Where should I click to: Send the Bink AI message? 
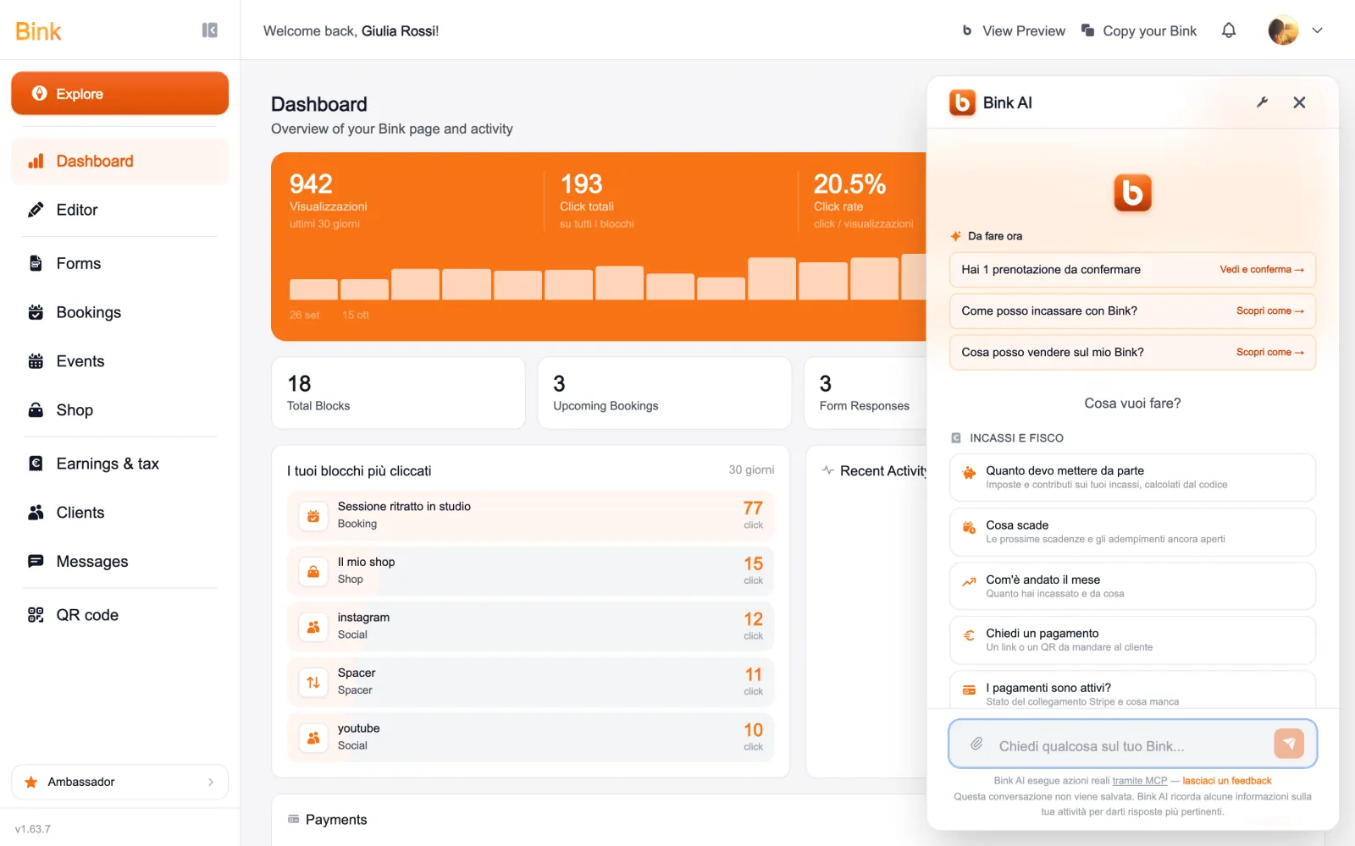[x=1289, y=744]
